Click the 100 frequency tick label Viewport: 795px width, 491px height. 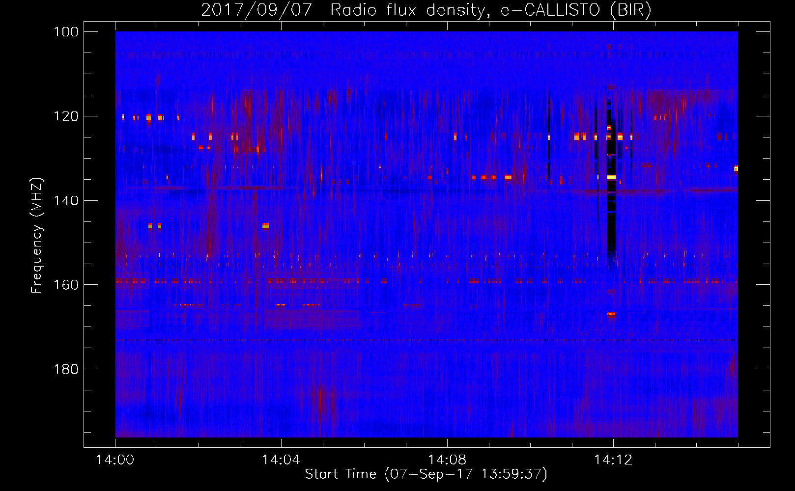[66, 32]
